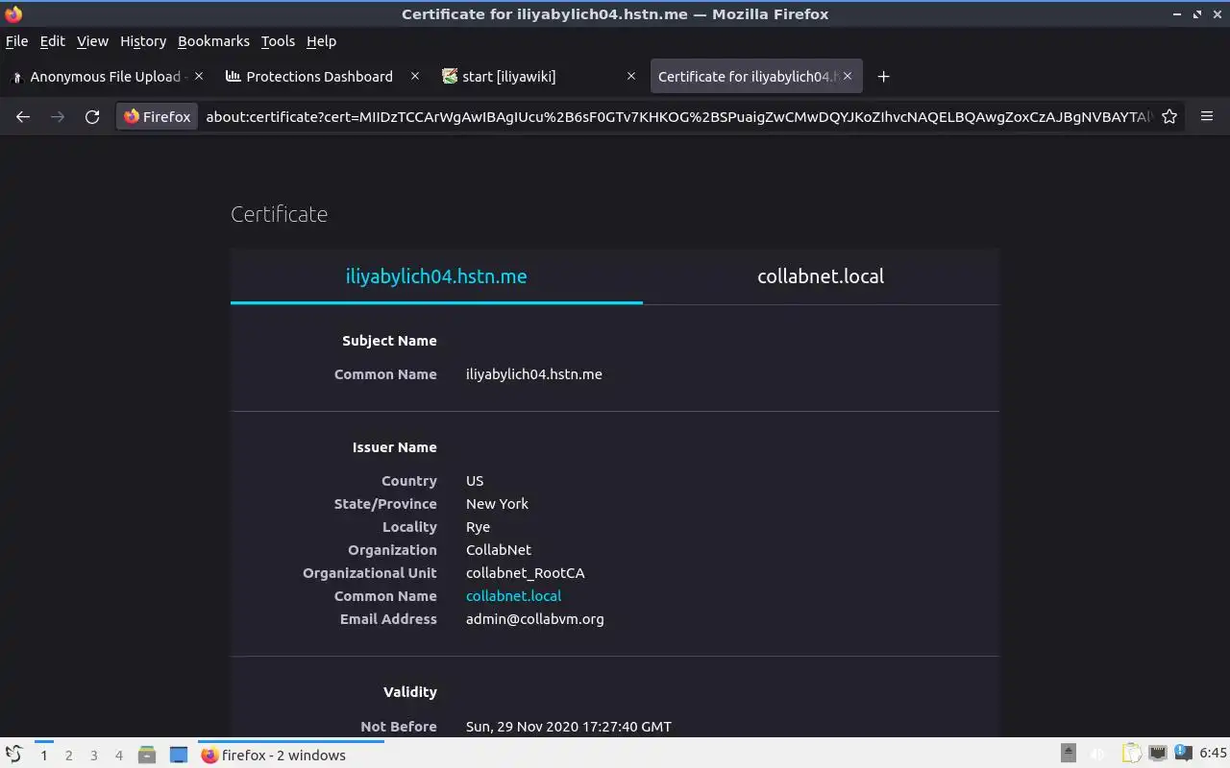Screen dimensions: 1230x768
Task: Click the taskbar clock showing 6:45
Action: point(1213,754)
